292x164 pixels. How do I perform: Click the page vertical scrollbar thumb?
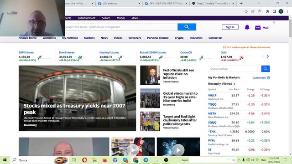coord(290,28)
